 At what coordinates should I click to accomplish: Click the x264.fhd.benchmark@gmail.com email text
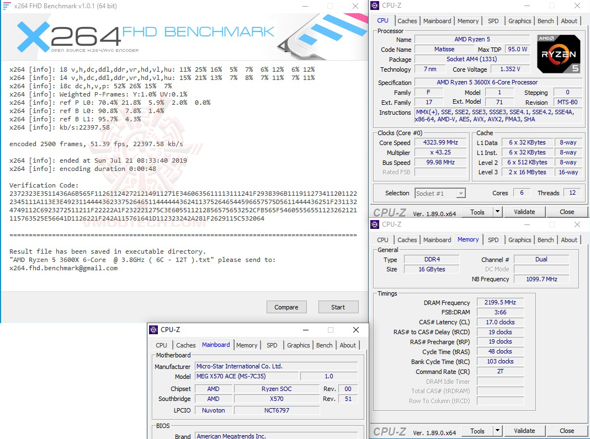pyautogui.click(x=63, y=268)
